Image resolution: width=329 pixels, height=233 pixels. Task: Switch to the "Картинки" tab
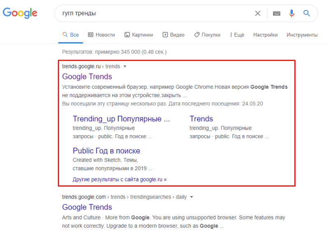click(x=139, y=35)
